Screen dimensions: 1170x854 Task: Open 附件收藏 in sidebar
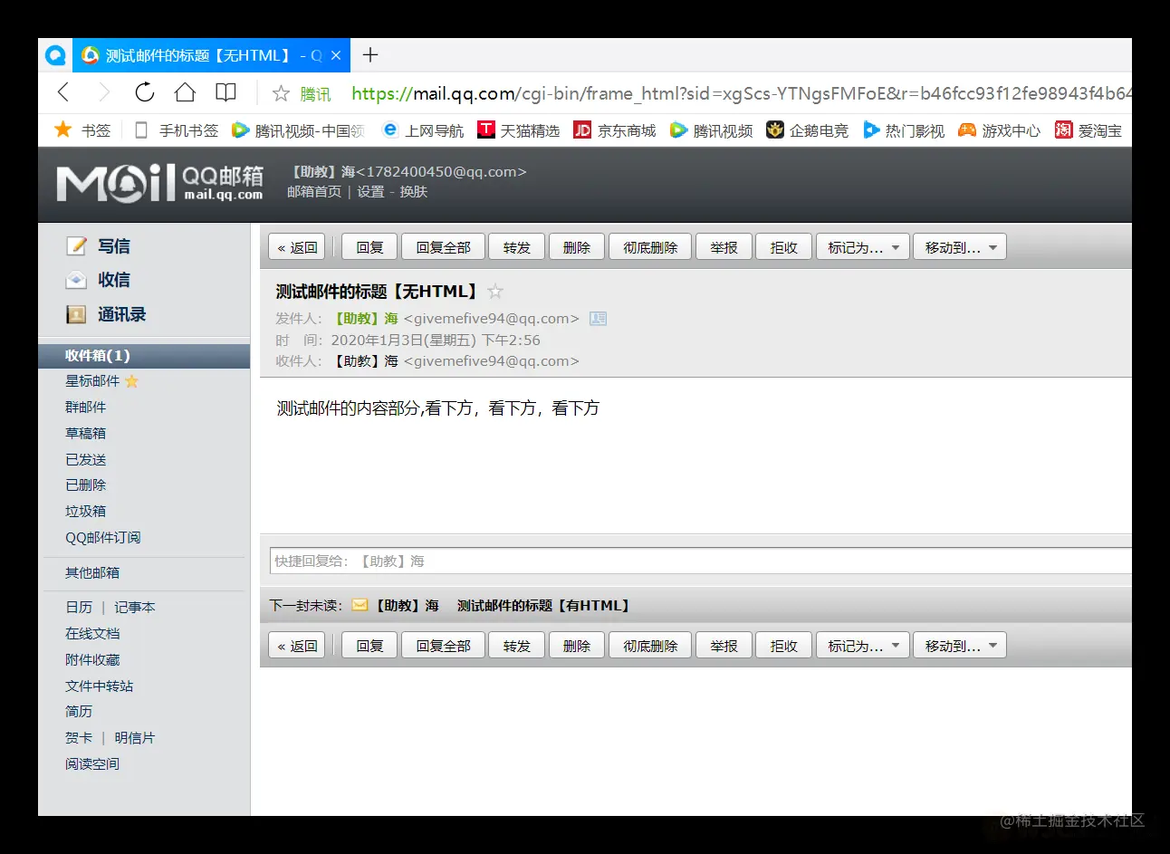(92, 660)
